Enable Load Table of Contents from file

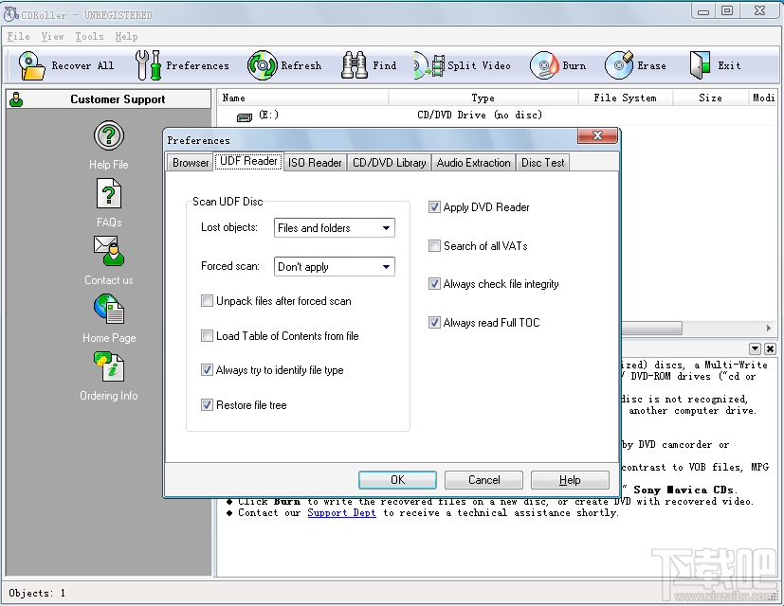point(207,336)
